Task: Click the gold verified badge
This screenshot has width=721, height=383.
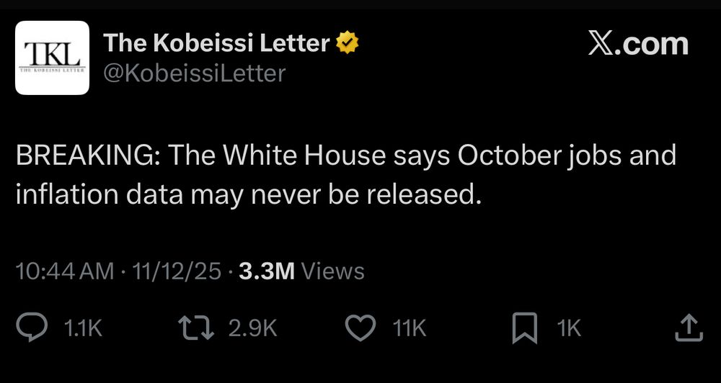Action: coord(348,44)
